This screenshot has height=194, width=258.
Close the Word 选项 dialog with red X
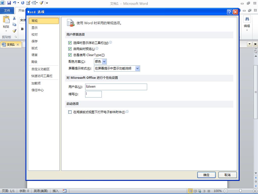[x=236, y=12]
